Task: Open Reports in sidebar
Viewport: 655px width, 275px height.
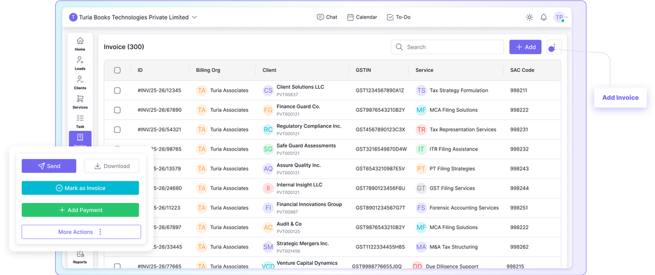Action: tap(80, 257)
